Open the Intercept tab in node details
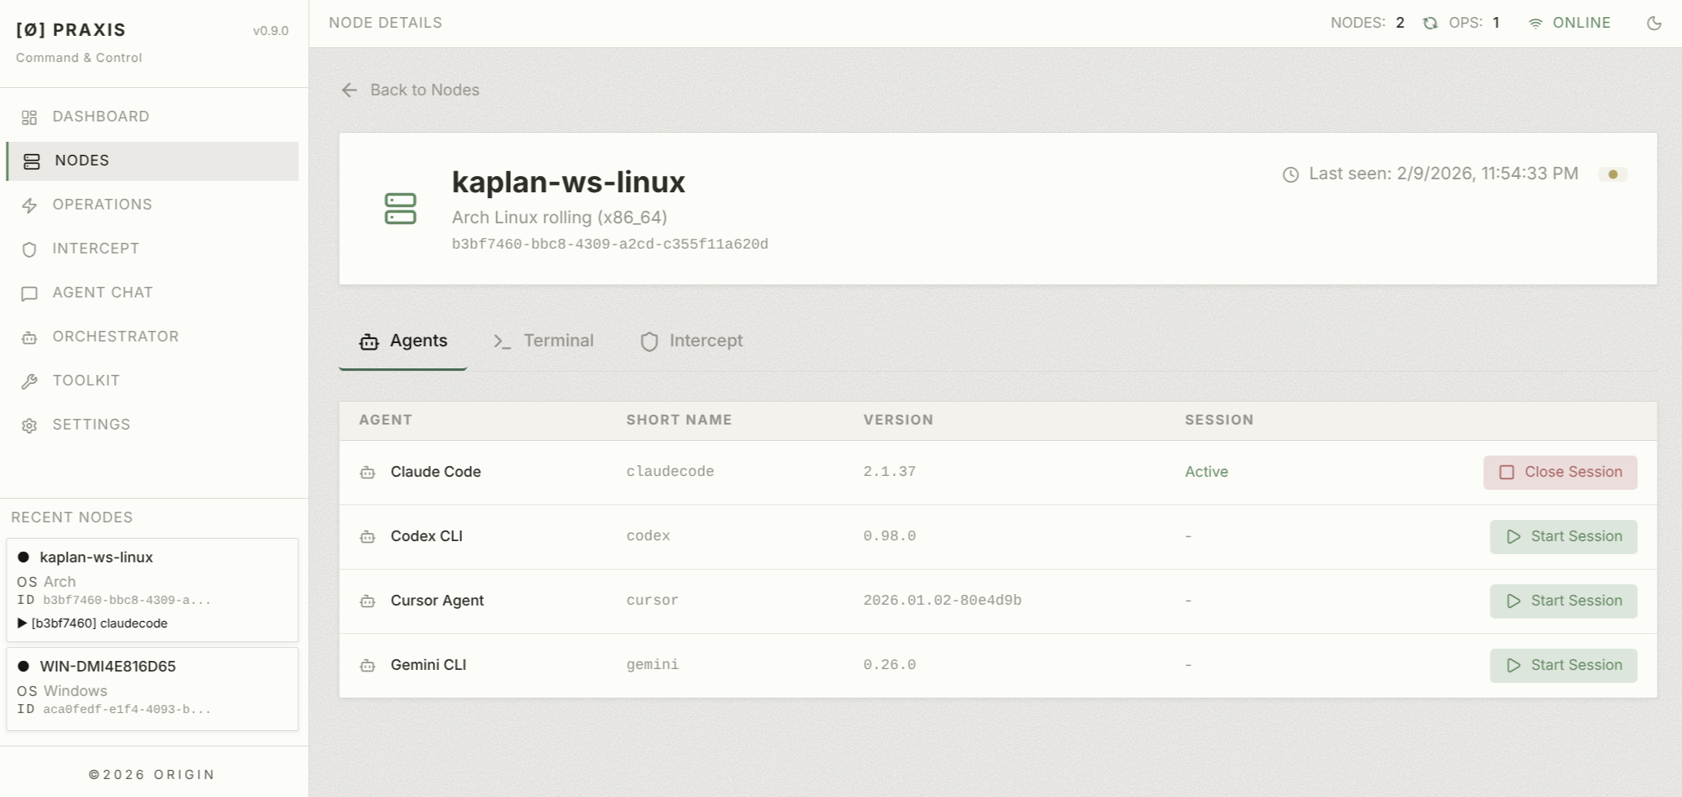The image size is (1682, 797). tap(691, 341)
